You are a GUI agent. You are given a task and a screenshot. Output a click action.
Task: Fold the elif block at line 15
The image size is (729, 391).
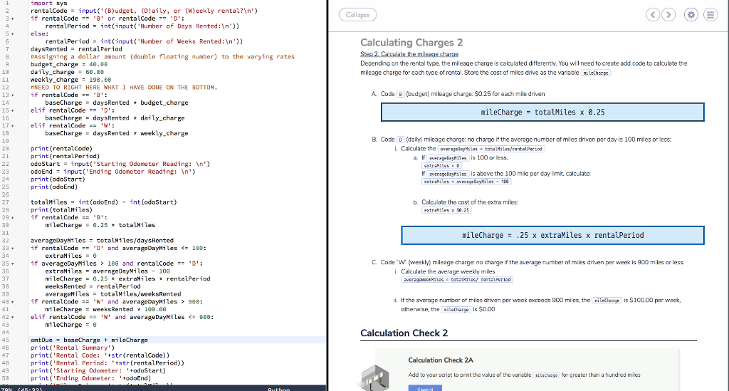point(13,110)
